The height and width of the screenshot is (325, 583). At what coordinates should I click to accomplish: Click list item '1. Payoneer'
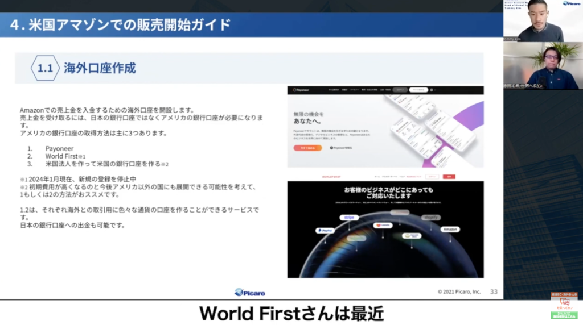pyautogui.click(x=50, y=148)
